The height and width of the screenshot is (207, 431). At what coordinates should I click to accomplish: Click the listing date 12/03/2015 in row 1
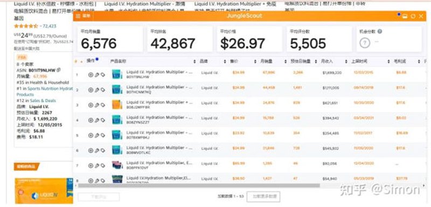point(363,73)
